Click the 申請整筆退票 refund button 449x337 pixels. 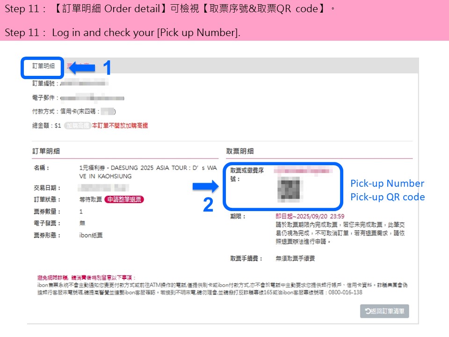click(x=124, y=199)
